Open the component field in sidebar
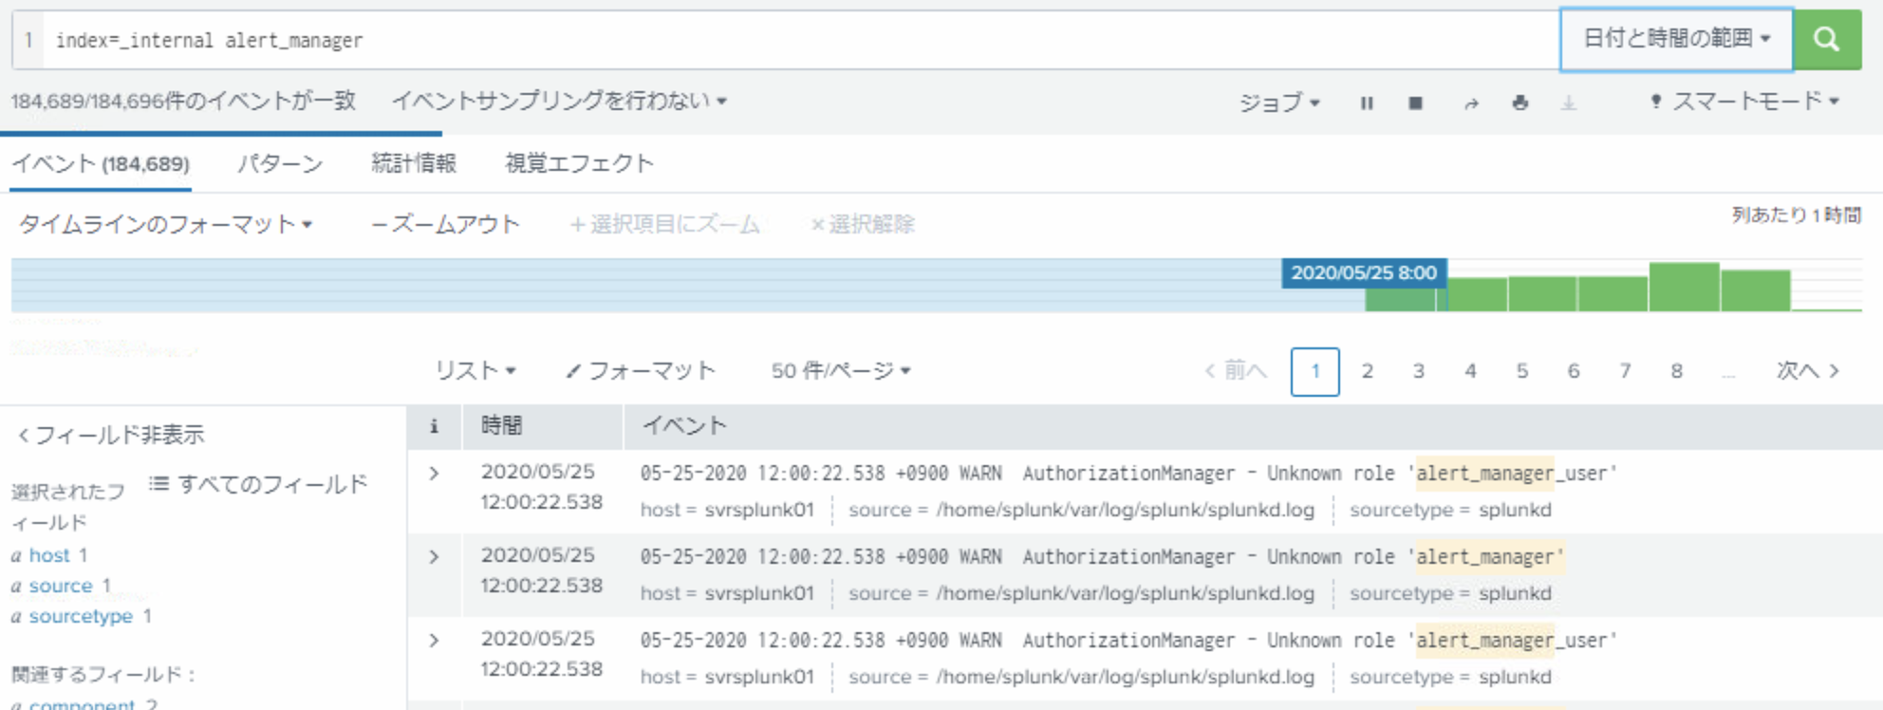The image size is (1883, 710). [x=83, y=703]
